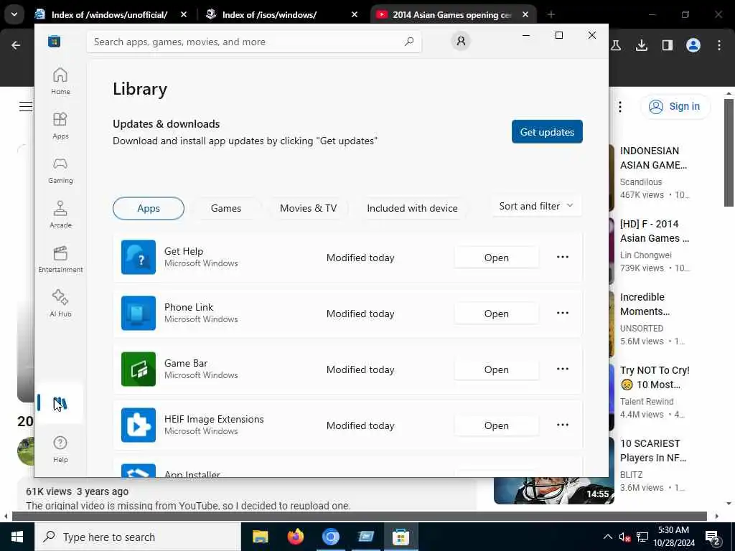Select the Library icon in sidebar
The width and height of the screenshot is (735, 551).
pos(60,403)
